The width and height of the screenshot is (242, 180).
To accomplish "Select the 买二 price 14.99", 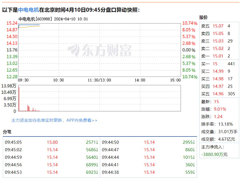I will (x=218, y=71).
